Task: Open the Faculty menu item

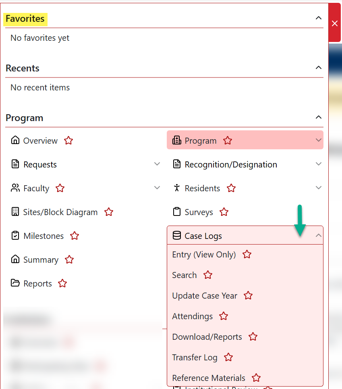Action: click(36, 188)
